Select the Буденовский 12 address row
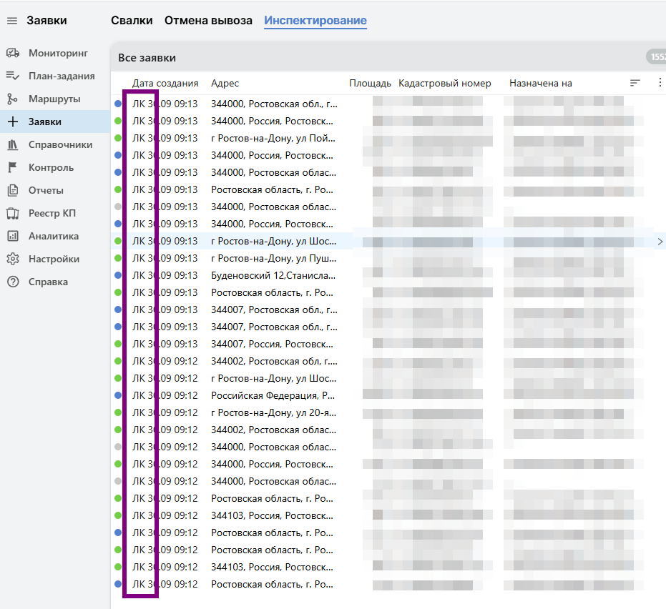This screenshot has height=609, width=666. [x=273, y=275]
